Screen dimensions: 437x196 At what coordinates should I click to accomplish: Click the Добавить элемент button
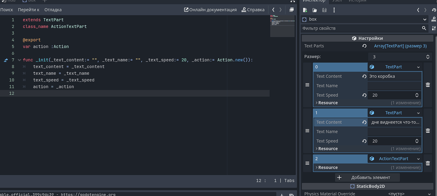click(367, 177)
